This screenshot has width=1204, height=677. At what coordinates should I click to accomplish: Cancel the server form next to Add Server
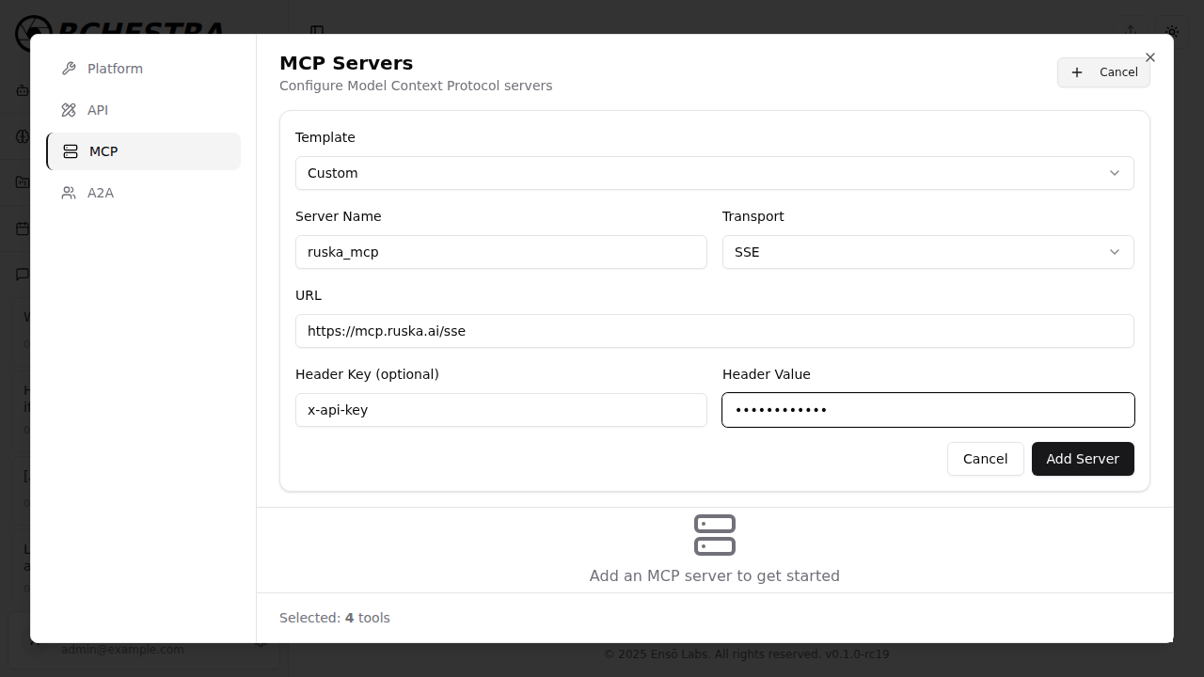(x=986, y=459)
